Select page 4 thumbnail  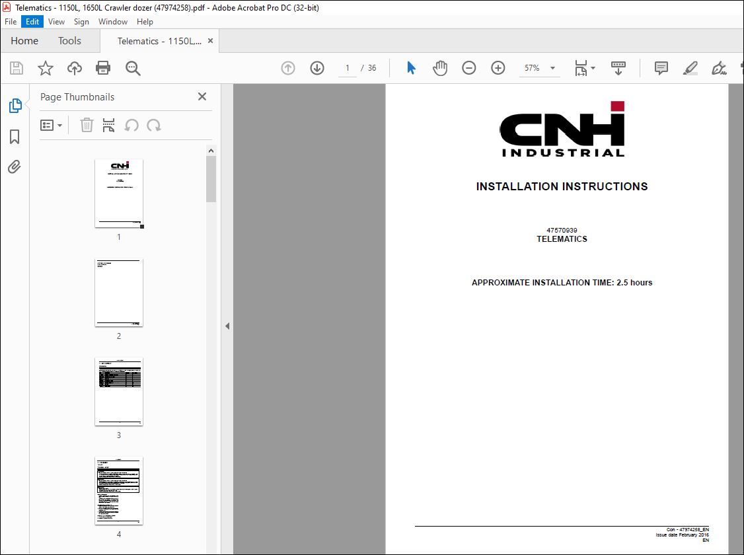[x=119, y=491]
